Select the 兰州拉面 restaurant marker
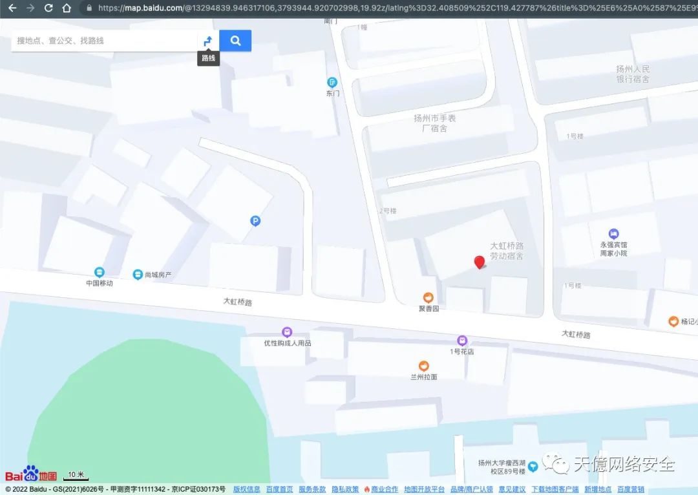Screen dimensions: 698x495 424,366
